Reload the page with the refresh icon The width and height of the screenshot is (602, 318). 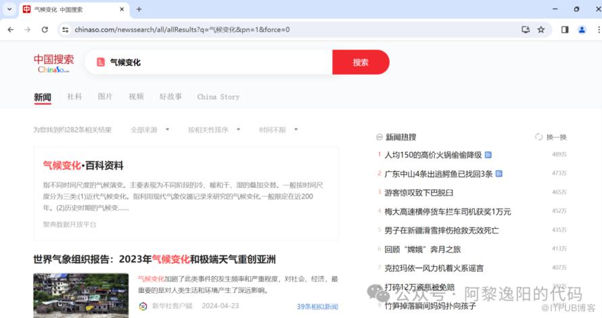(x=45, y=30)
